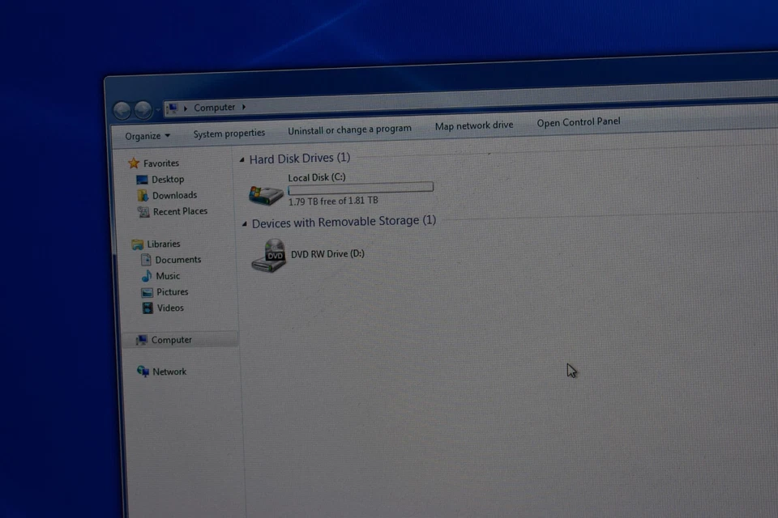The image size is (778, 518).
Task: Click the breadcrumb arrow after Computer
Action: click(x=243, y=107)
